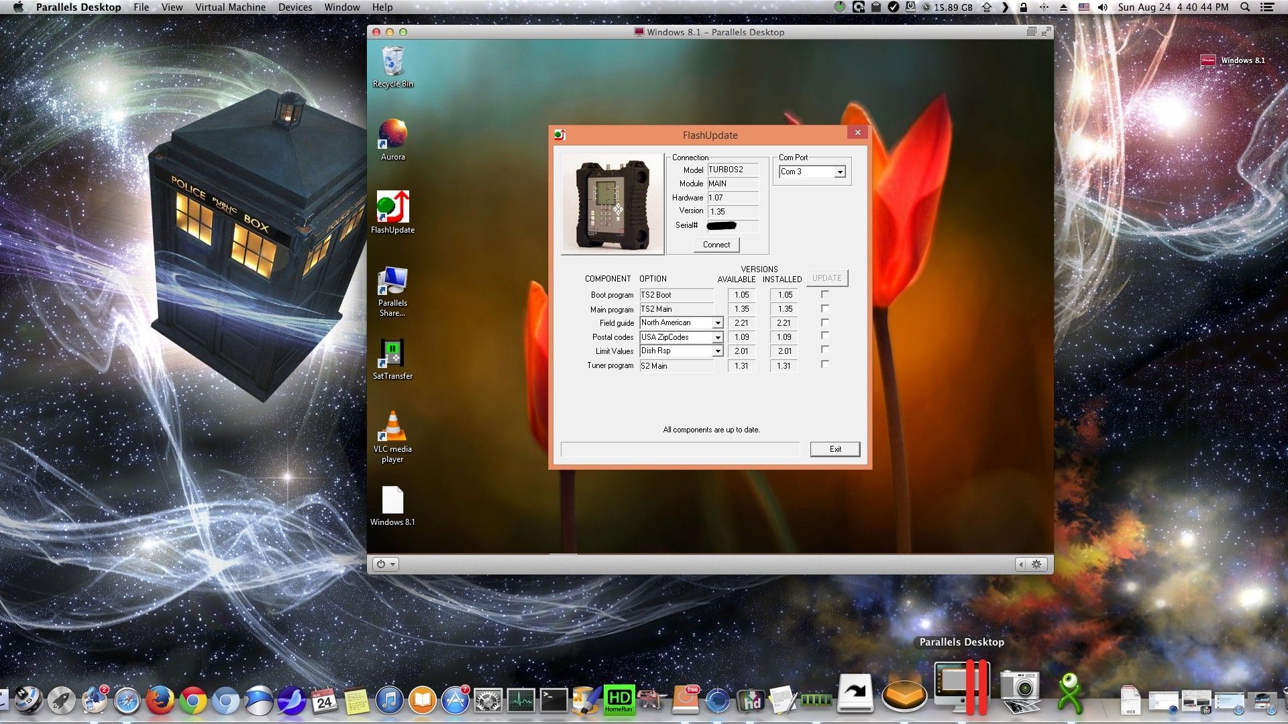Open the VM power button dropdown
Image resolution: width=1288 pixels, height=724 pixels.
coord(386,564)
